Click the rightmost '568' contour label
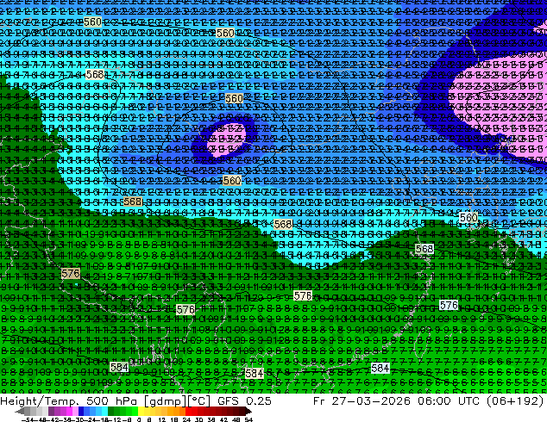547x422 pixels. coord(424,249)
